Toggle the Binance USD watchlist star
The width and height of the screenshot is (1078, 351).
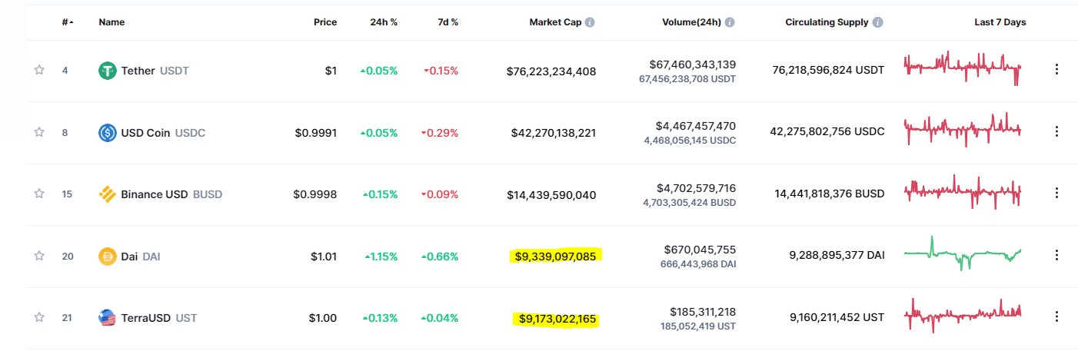39,194
